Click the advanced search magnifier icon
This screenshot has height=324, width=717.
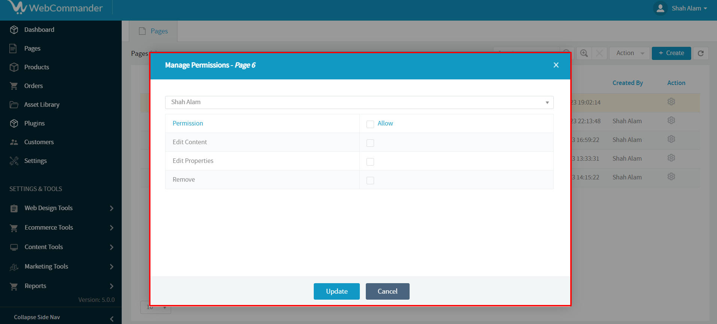(584, 53)
